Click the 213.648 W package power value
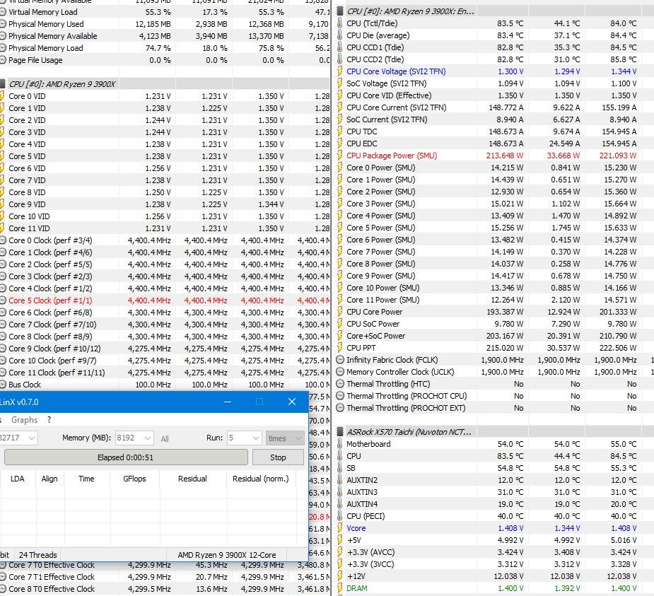This screenshot has height=596, width=654. tap(505, 156)
